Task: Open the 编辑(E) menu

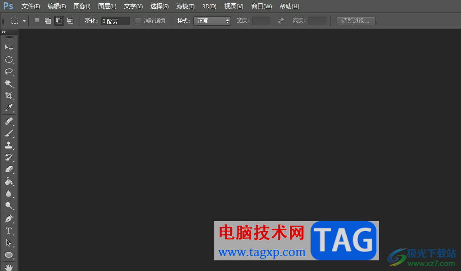Action: point(57,6)
